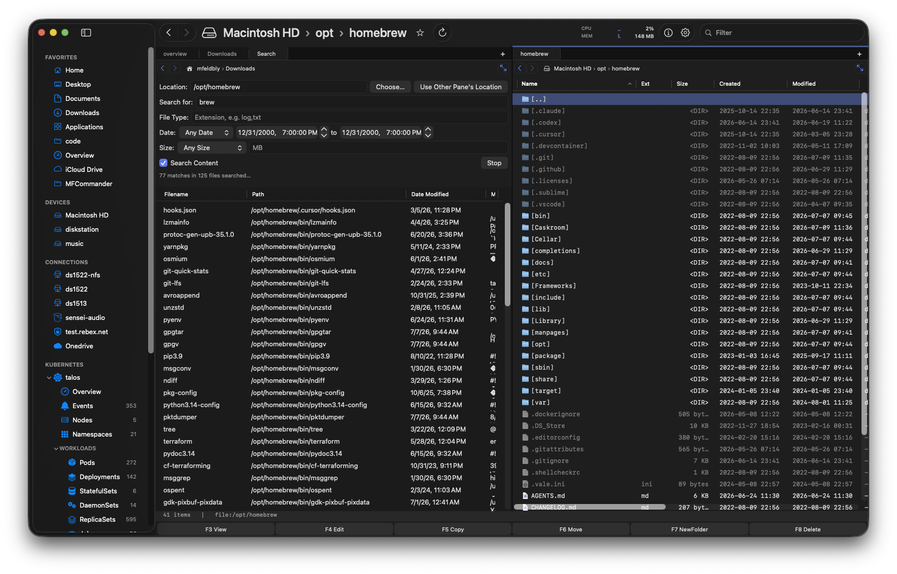
Task: Open the StatefulSets workload list
Action: point(98,491)
